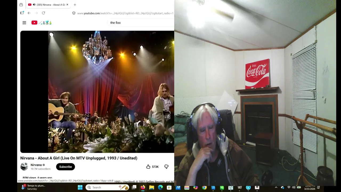Click the tracking protection shield icon
The height and width of the screenshot is (192, 341).
74,13
